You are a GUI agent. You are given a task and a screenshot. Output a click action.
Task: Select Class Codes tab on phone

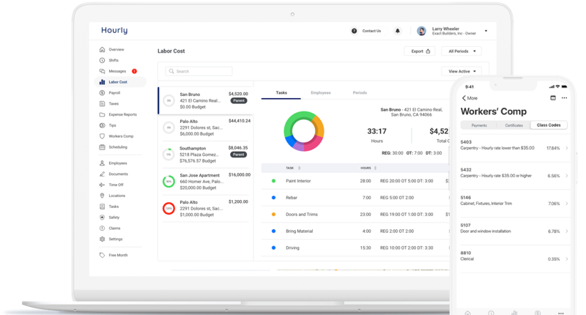click(x=549, y=125)
